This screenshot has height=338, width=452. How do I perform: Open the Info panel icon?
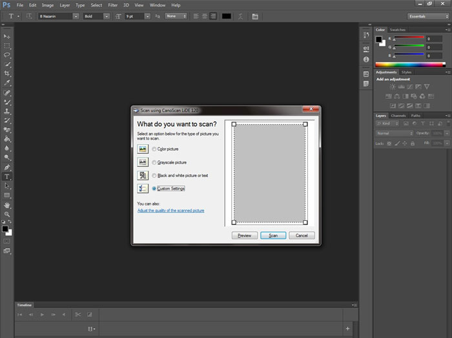(366, 59)
